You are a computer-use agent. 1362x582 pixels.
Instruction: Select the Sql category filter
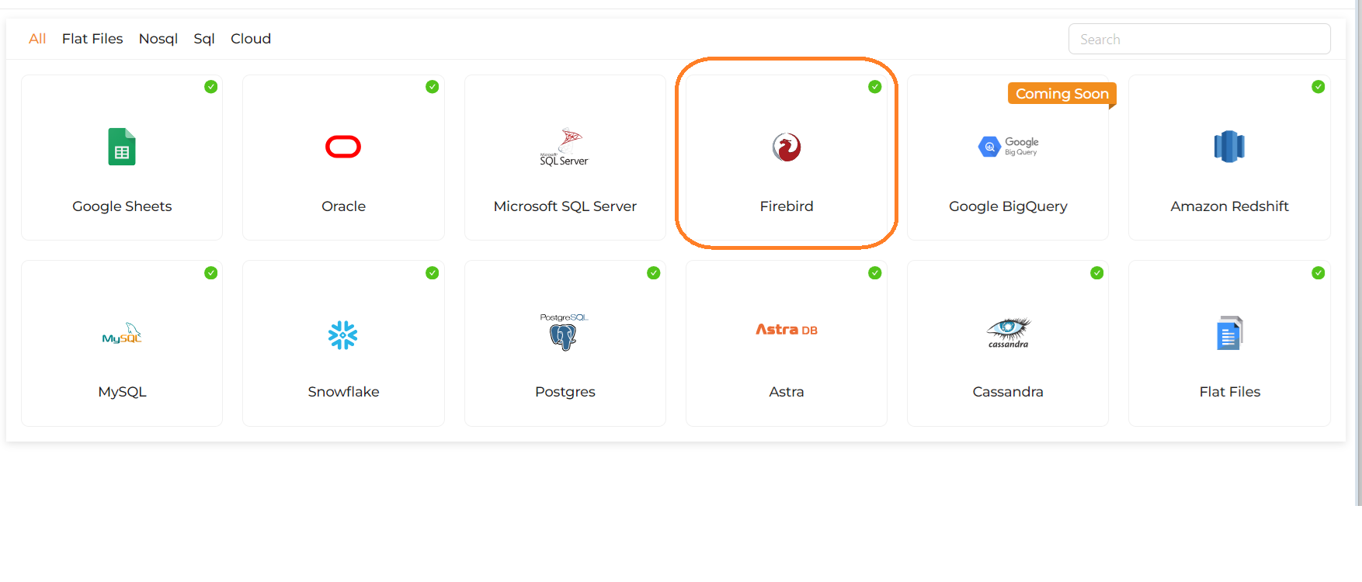203,38
